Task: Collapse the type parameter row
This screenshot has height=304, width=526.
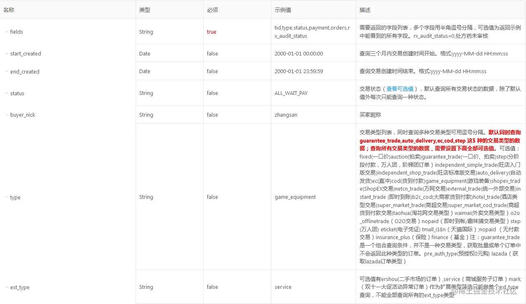Action: click(x=6, y=198)
